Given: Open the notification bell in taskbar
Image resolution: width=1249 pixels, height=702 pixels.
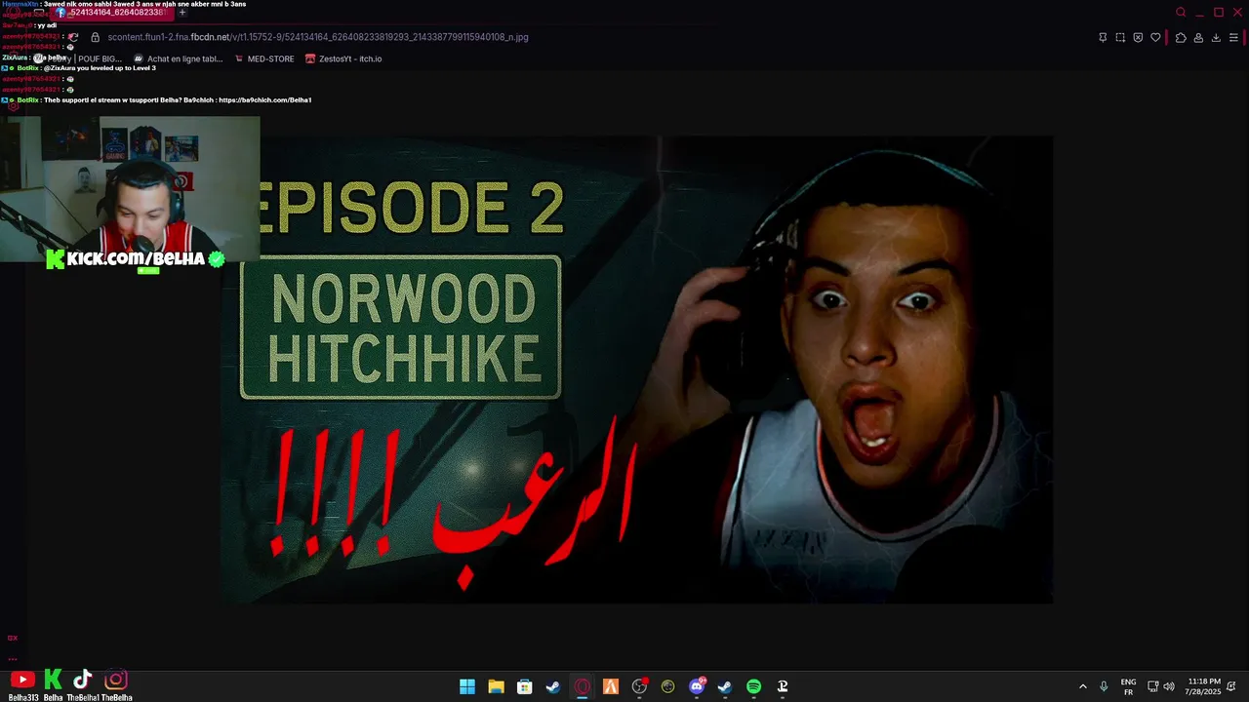Looking at the screenshot, I should (x=1232, y=686).
